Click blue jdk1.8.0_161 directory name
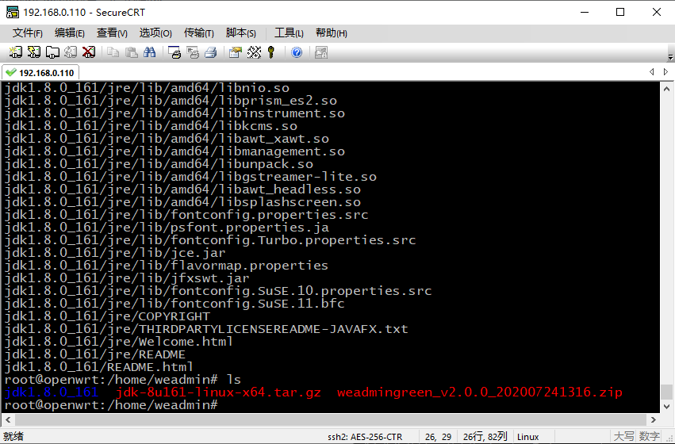The image size is (675, 444). 52,392
